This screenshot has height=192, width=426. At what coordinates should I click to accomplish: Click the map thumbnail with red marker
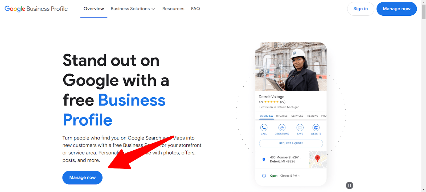tap(318, 160)
